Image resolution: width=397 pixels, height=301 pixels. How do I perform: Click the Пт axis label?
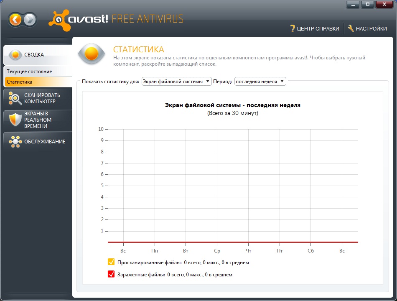pos(280,251)
